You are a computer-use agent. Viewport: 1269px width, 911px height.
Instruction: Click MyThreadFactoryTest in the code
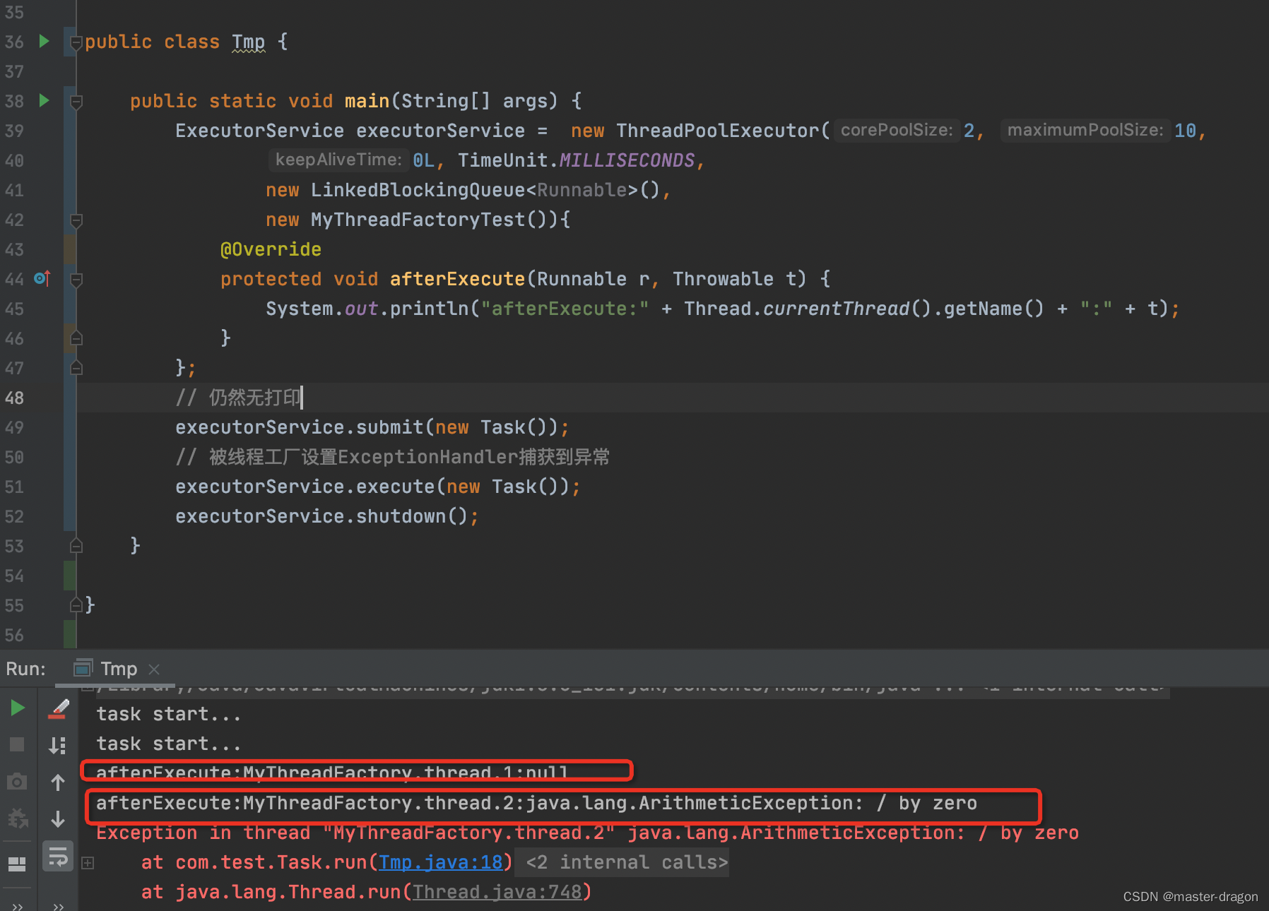(x=418, y=220)
